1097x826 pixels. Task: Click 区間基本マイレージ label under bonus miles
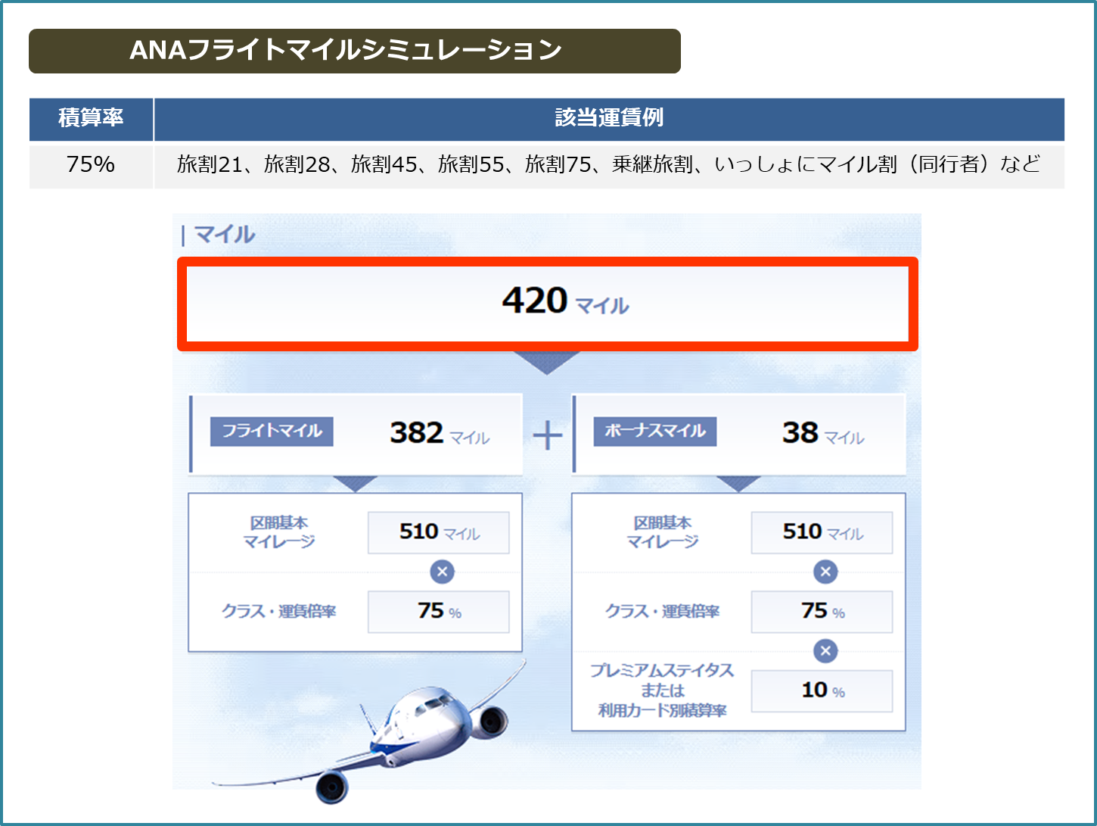coord(663,532)
